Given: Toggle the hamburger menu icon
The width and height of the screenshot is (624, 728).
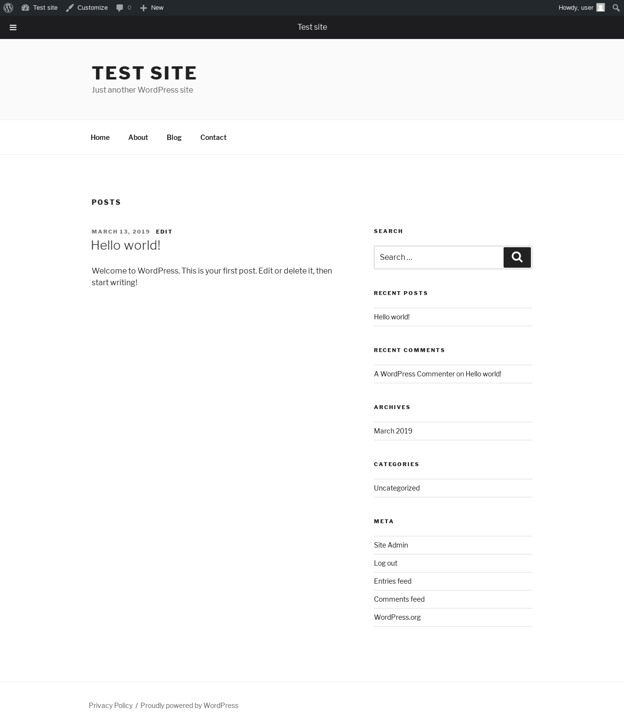Looking at the screenshot, I should (13, 27).
